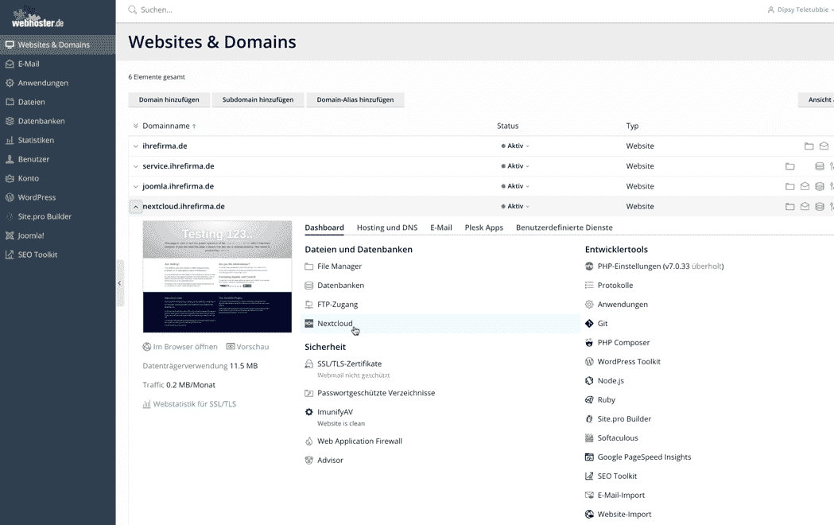Viewport: 834px width, 525px height.
Task: Switch to the Hosting und DNS tab
Action: click(387, 227)
